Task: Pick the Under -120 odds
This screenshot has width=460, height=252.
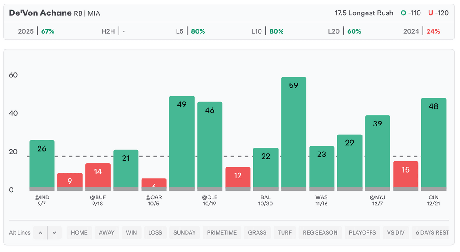Action: click(438, 13)
